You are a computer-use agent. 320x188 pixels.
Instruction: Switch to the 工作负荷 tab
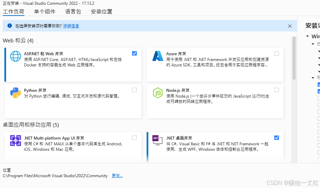(x=14, y=12)
